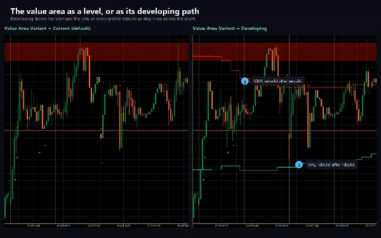Click the time axis of the Current chart
Screen dimensions: 381x238
(x=97, y=225)
